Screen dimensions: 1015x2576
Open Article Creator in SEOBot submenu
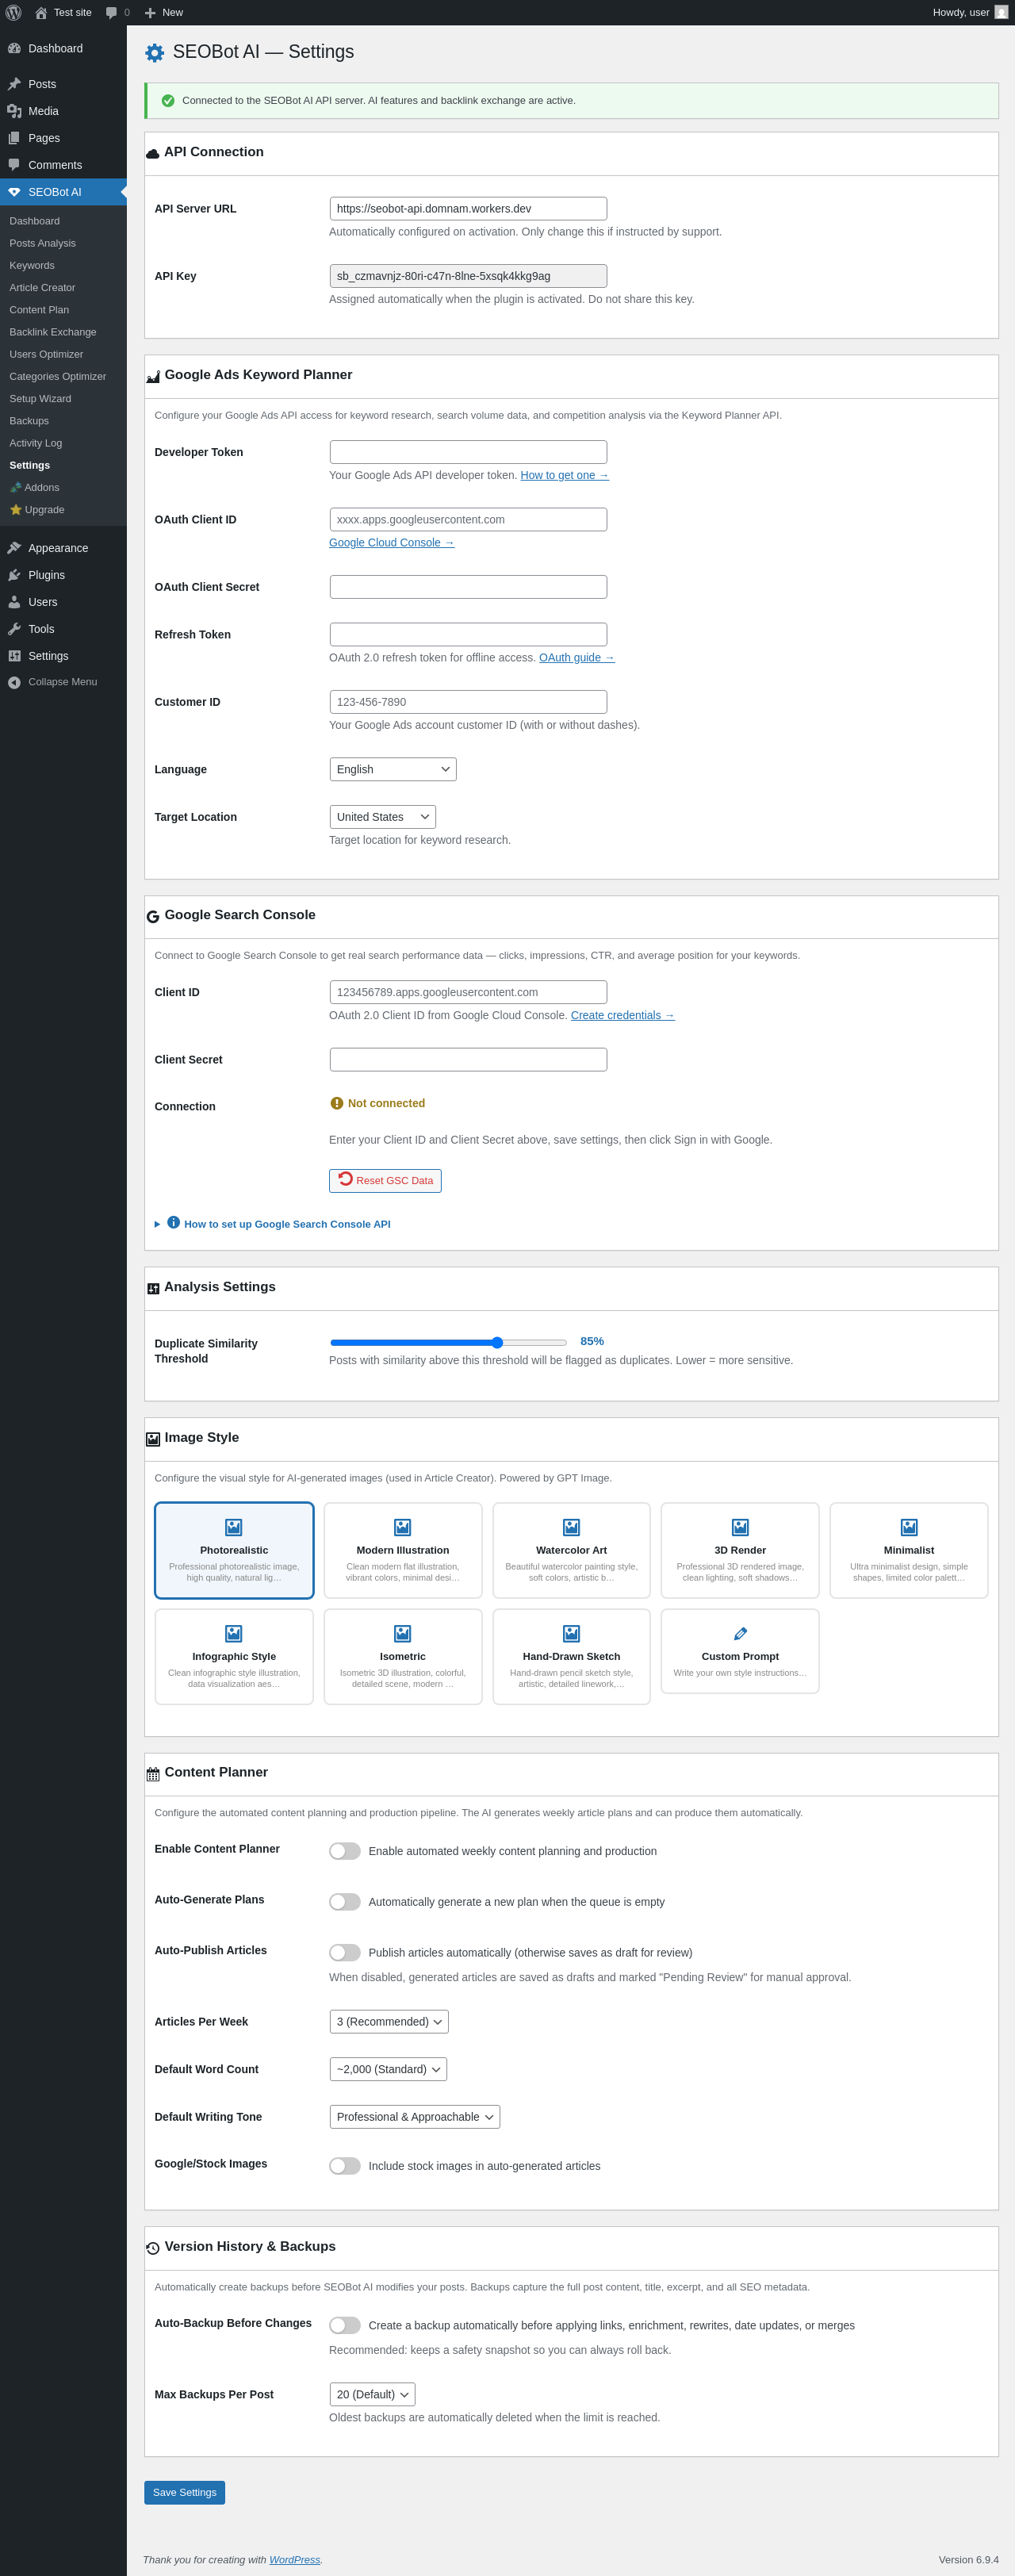point(42,288)
